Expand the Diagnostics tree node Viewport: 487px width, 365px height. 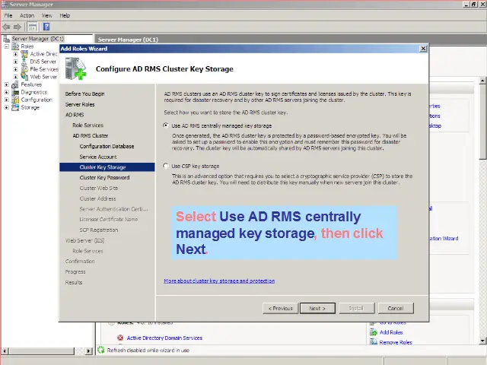7,92
